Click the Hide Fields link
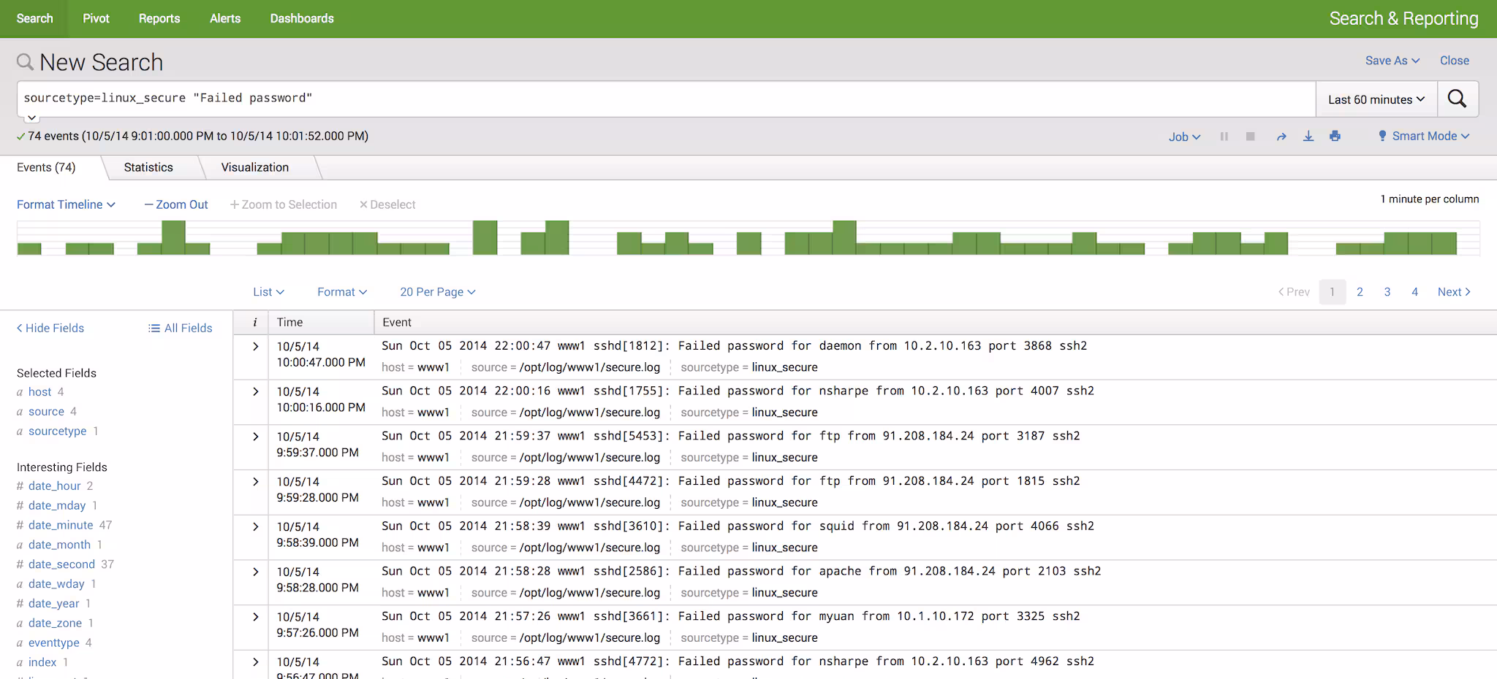Image resolution: width=1497 pixels, height=679 pixels. pos(50,329)
